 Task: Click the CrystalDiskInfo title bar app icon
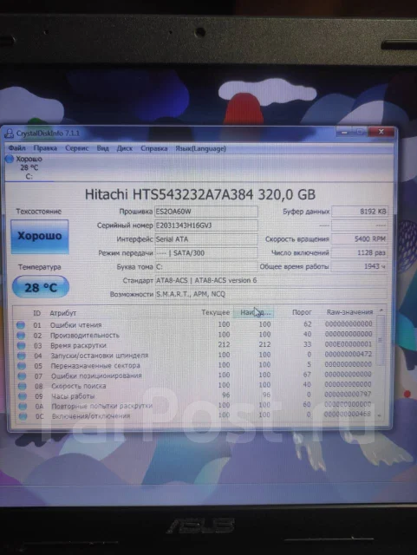coord(10,133)
